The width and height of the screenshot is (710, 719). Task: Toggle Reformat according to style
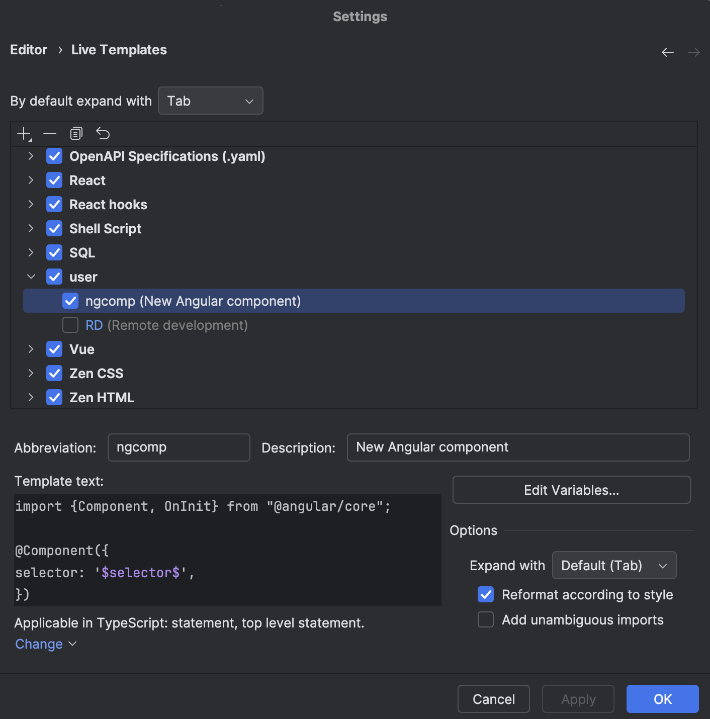486,595
